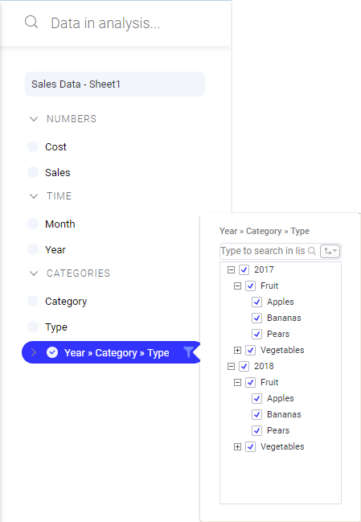Expand the Vegetables node under 2017
361x522 pixels.
(237, 350)
